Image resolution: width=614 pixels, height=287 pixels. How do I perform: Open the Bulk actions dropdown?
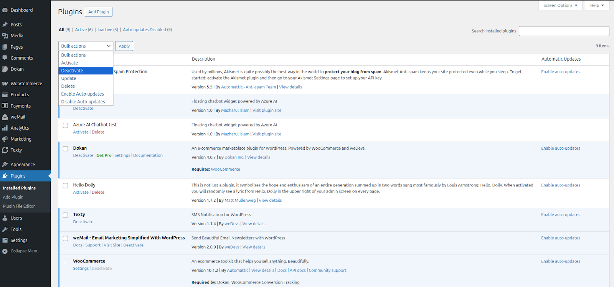tap(86, 46)
